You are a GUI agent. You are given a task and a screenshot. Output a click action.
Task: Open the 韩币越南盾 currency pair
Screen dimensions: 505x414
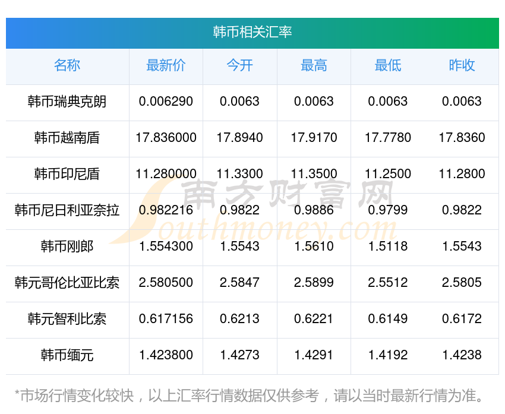click(67, 138)
